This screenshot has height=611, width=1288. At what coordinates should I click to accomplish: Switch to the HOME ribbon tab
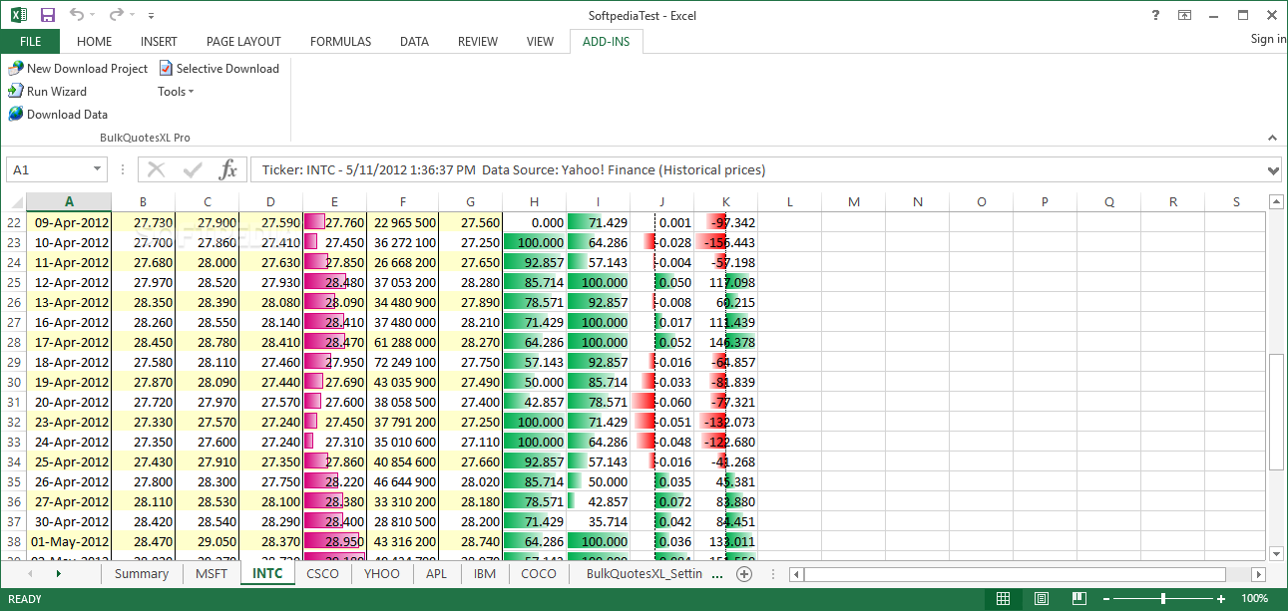pyautogui.click(x=95, y=42)
